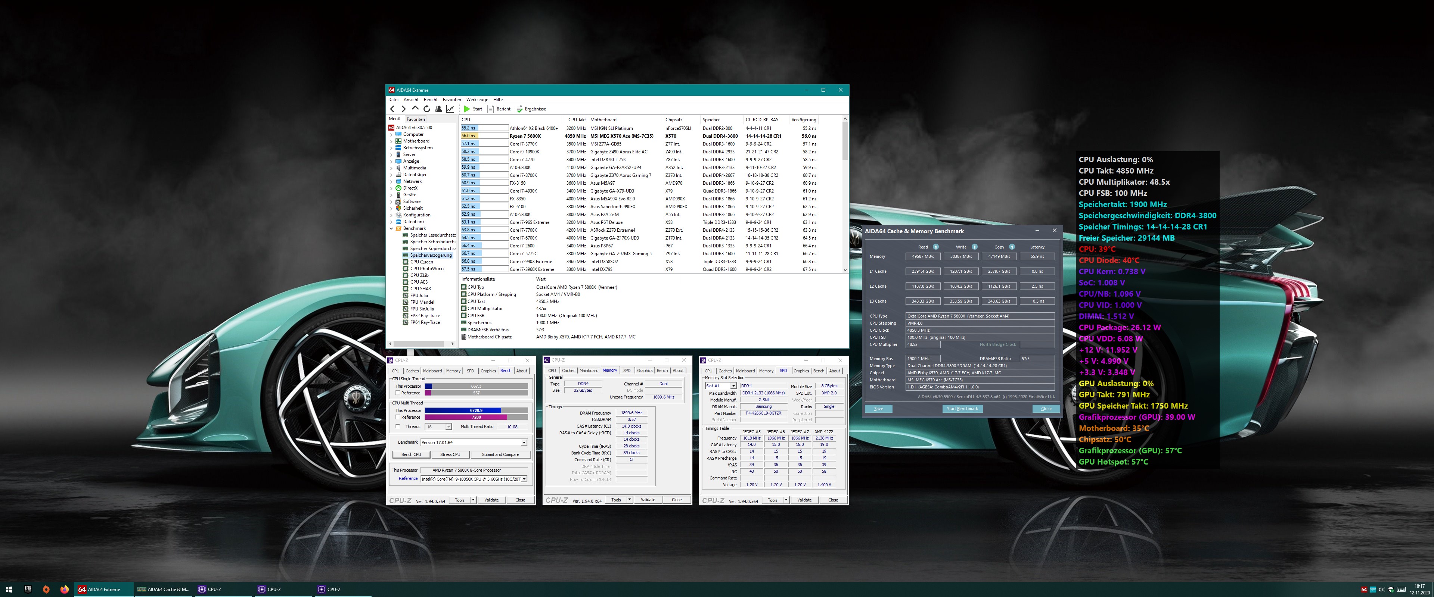Open Datei menu in AIDA64
This screenshot has width=1434, height=597.
pyautogui.click(x=393, y=100)
